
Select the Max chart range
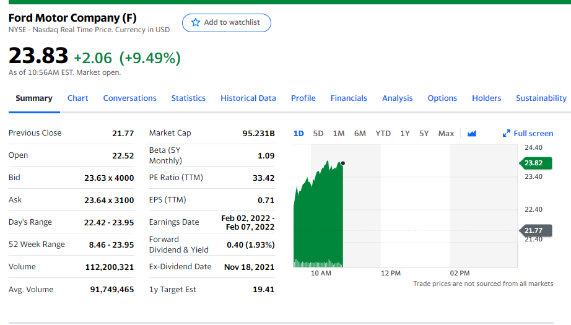click(x=446, y=134)
